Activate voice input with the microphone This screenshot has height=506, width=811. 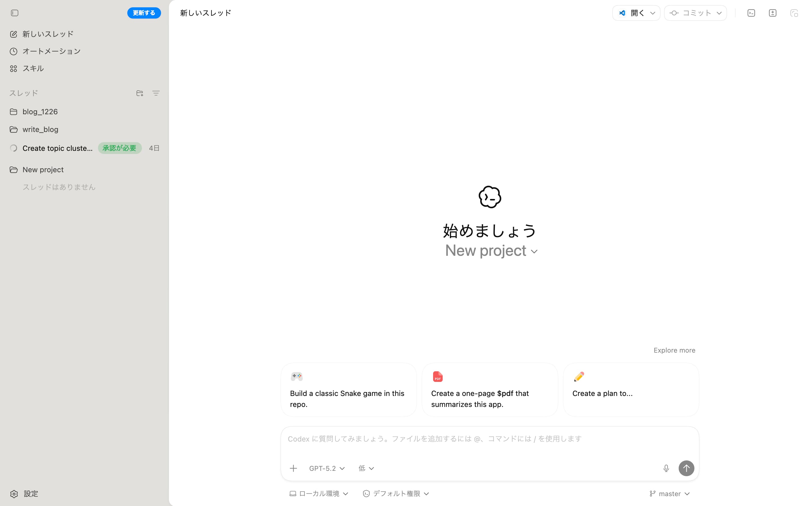click(666, 468)
